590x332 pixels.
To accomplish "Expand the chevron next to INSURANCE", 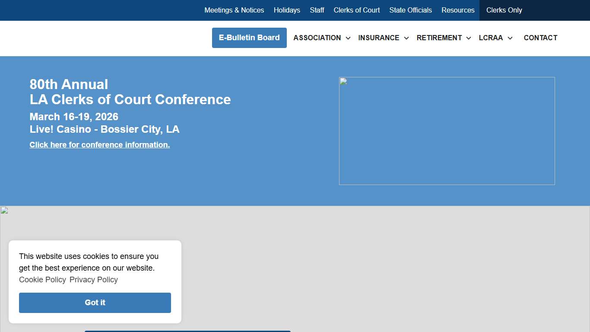I will (406, 38).
